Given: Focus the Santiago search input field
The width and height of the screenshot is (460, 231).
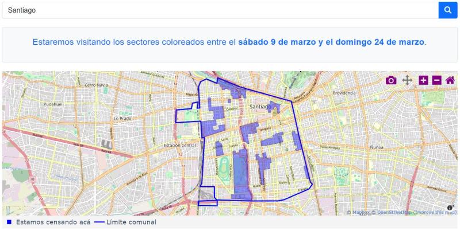Looking at the screenshot, I should coord(220,10).
